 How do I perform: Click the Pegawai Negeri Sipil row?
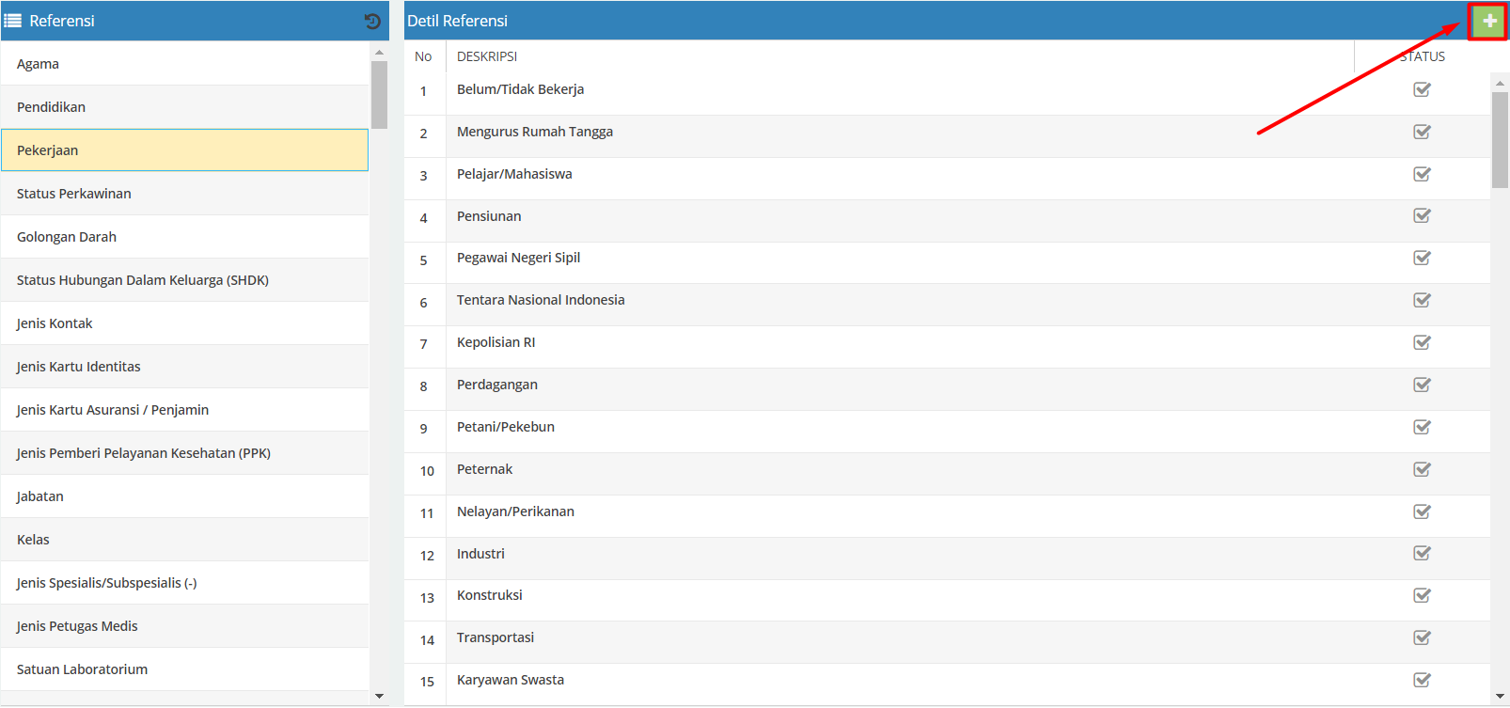click(x=518, y=258)
